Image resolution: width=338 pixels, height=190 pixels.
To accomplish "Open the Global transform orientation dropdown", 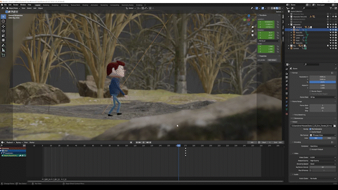I will click(130, 8).
